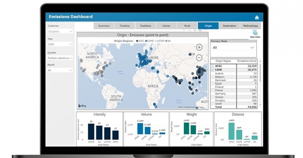Click the EAME bar in Intensity chart
The width and height of the screenshot is (303, 158).
tap(91, 132)
